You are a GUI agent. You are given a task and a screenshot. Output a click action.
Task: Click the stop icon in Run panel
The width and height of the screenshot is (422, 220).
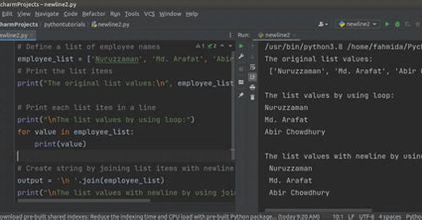241,69
